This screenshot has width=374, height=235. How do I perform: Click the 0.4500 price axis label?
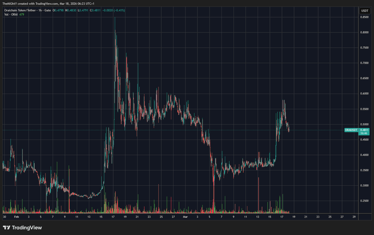pos(364,140)
